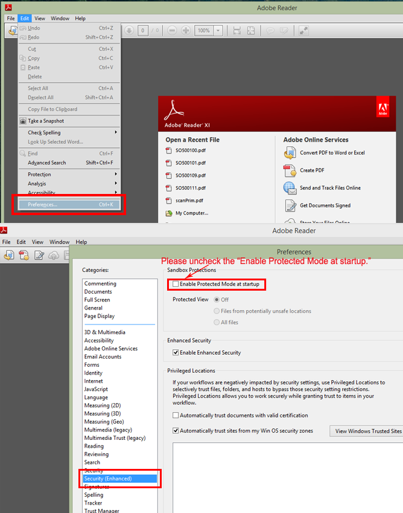Uncheck Enable Protected Mode at startup
403x513 pixels.
(176, 284)
